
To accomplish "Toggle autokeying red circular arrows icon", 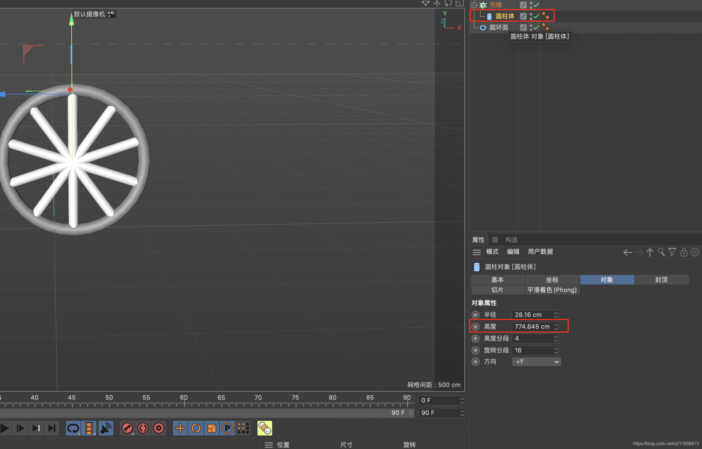I will [x=143, y=428].
